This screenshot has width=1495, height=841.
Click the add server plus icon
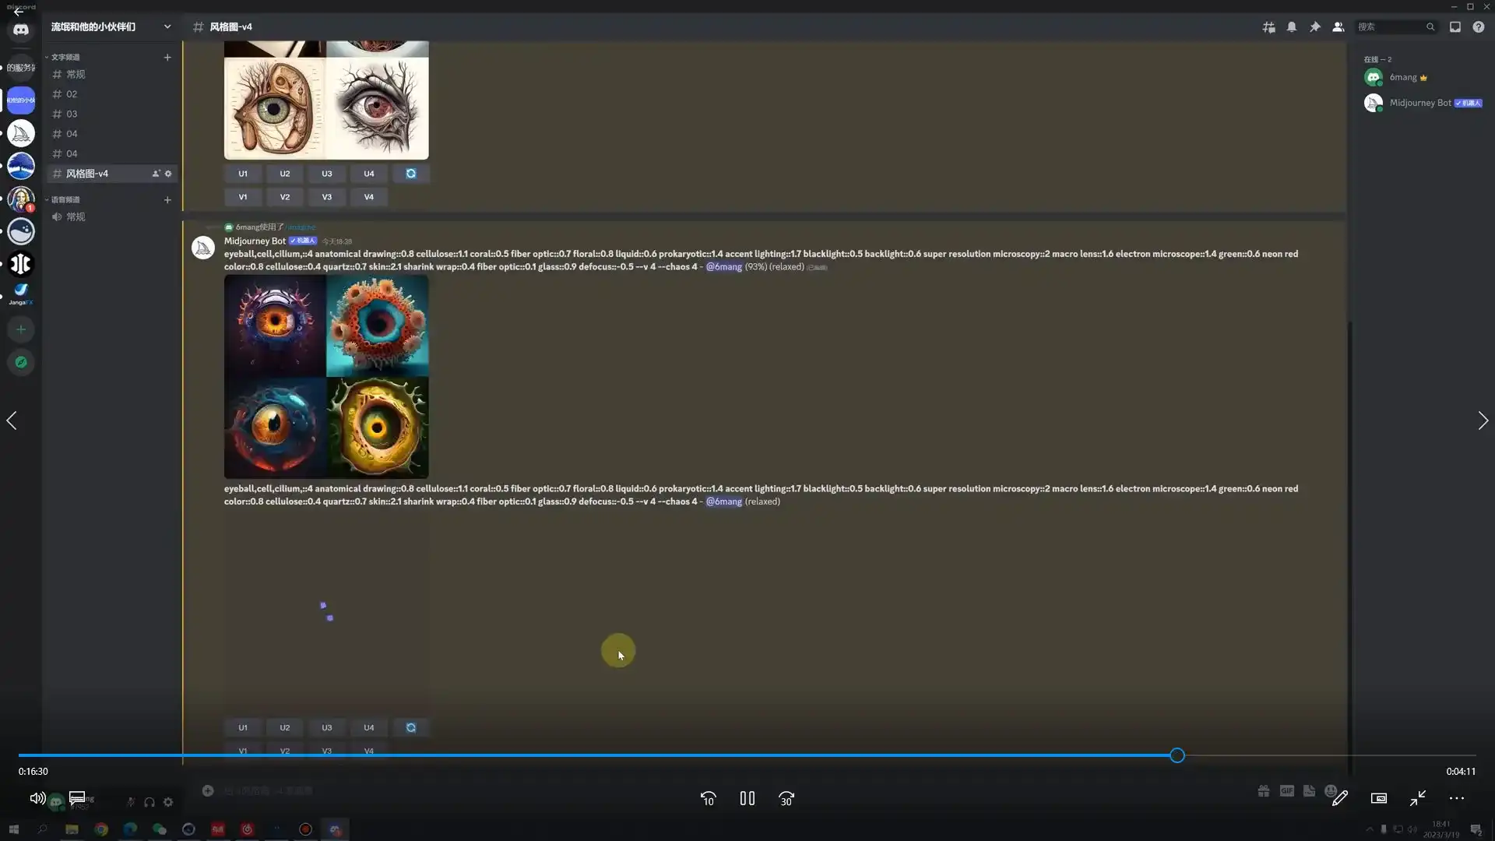click(21, 330)
